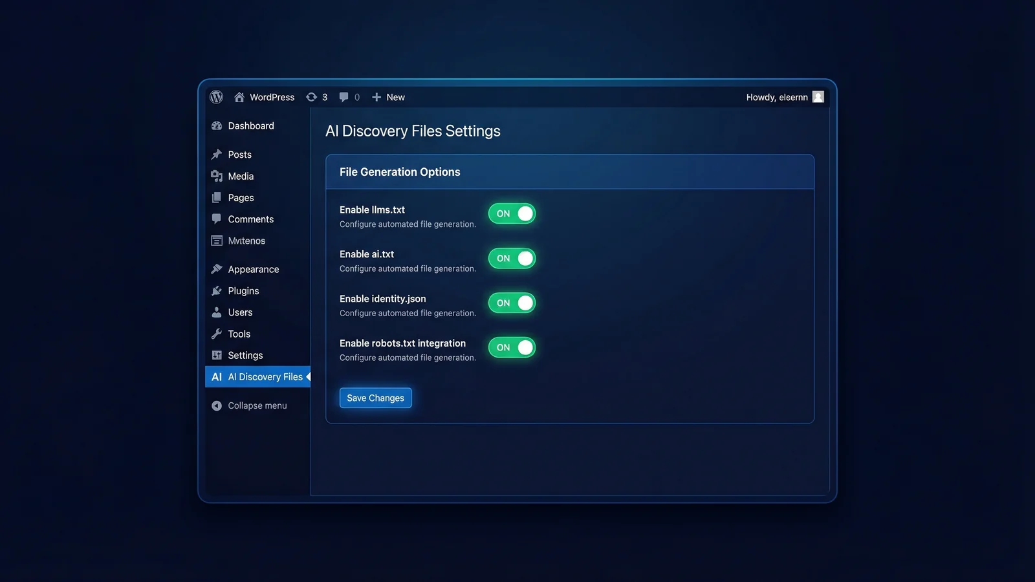This screenshot has width=1035, height=582.
Task: Click the AI icon in sidebar
Action: tap(217, 377)
